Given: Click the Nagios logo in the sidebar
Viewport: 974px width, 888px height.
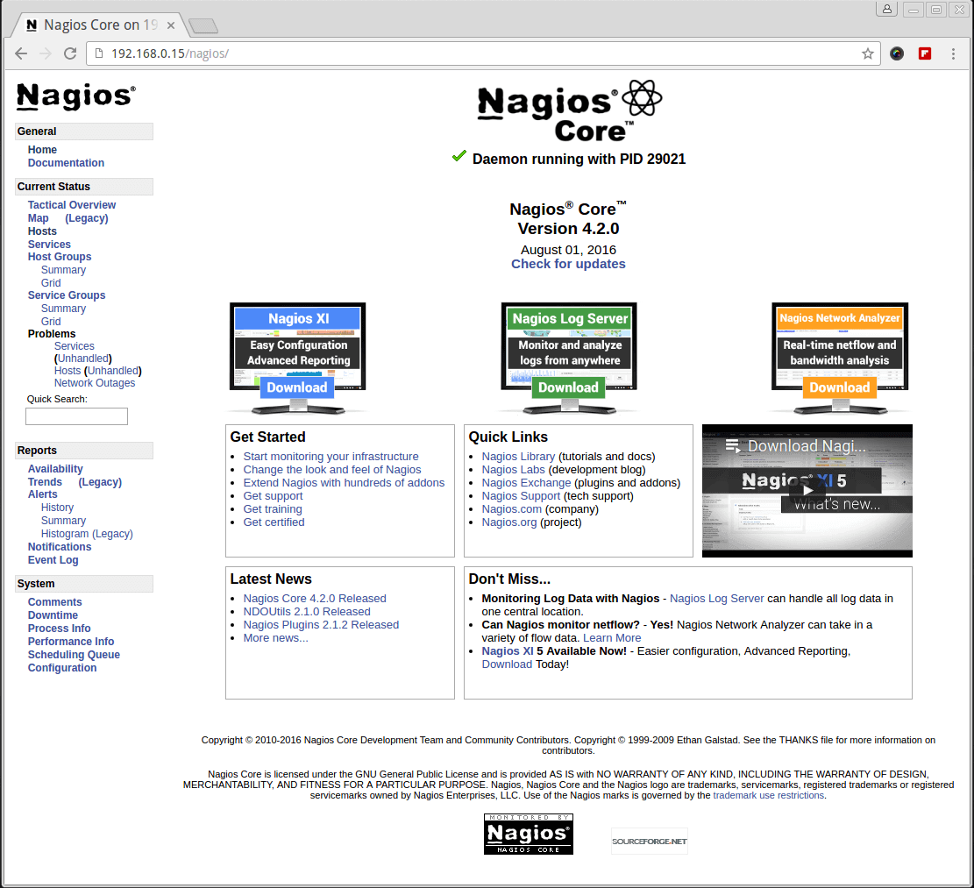Looking at the screenshot, I should [75, 96].
